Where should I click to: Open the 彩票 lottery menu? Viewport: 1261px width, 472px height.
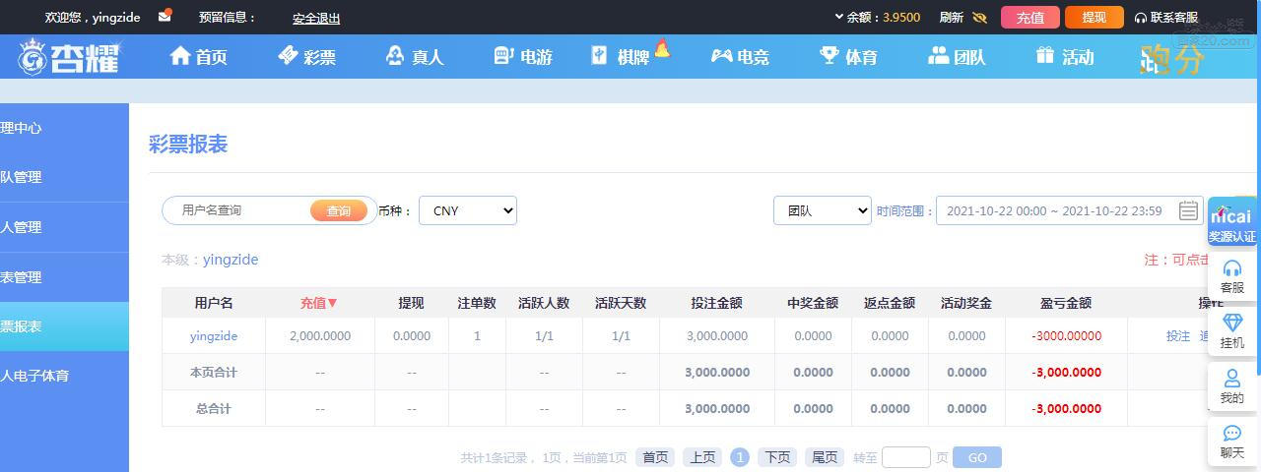coord(306,57)
